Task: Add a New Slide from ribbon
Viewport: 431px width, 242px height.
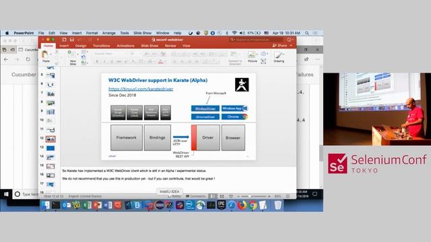Action: click(x=73, y=58)
